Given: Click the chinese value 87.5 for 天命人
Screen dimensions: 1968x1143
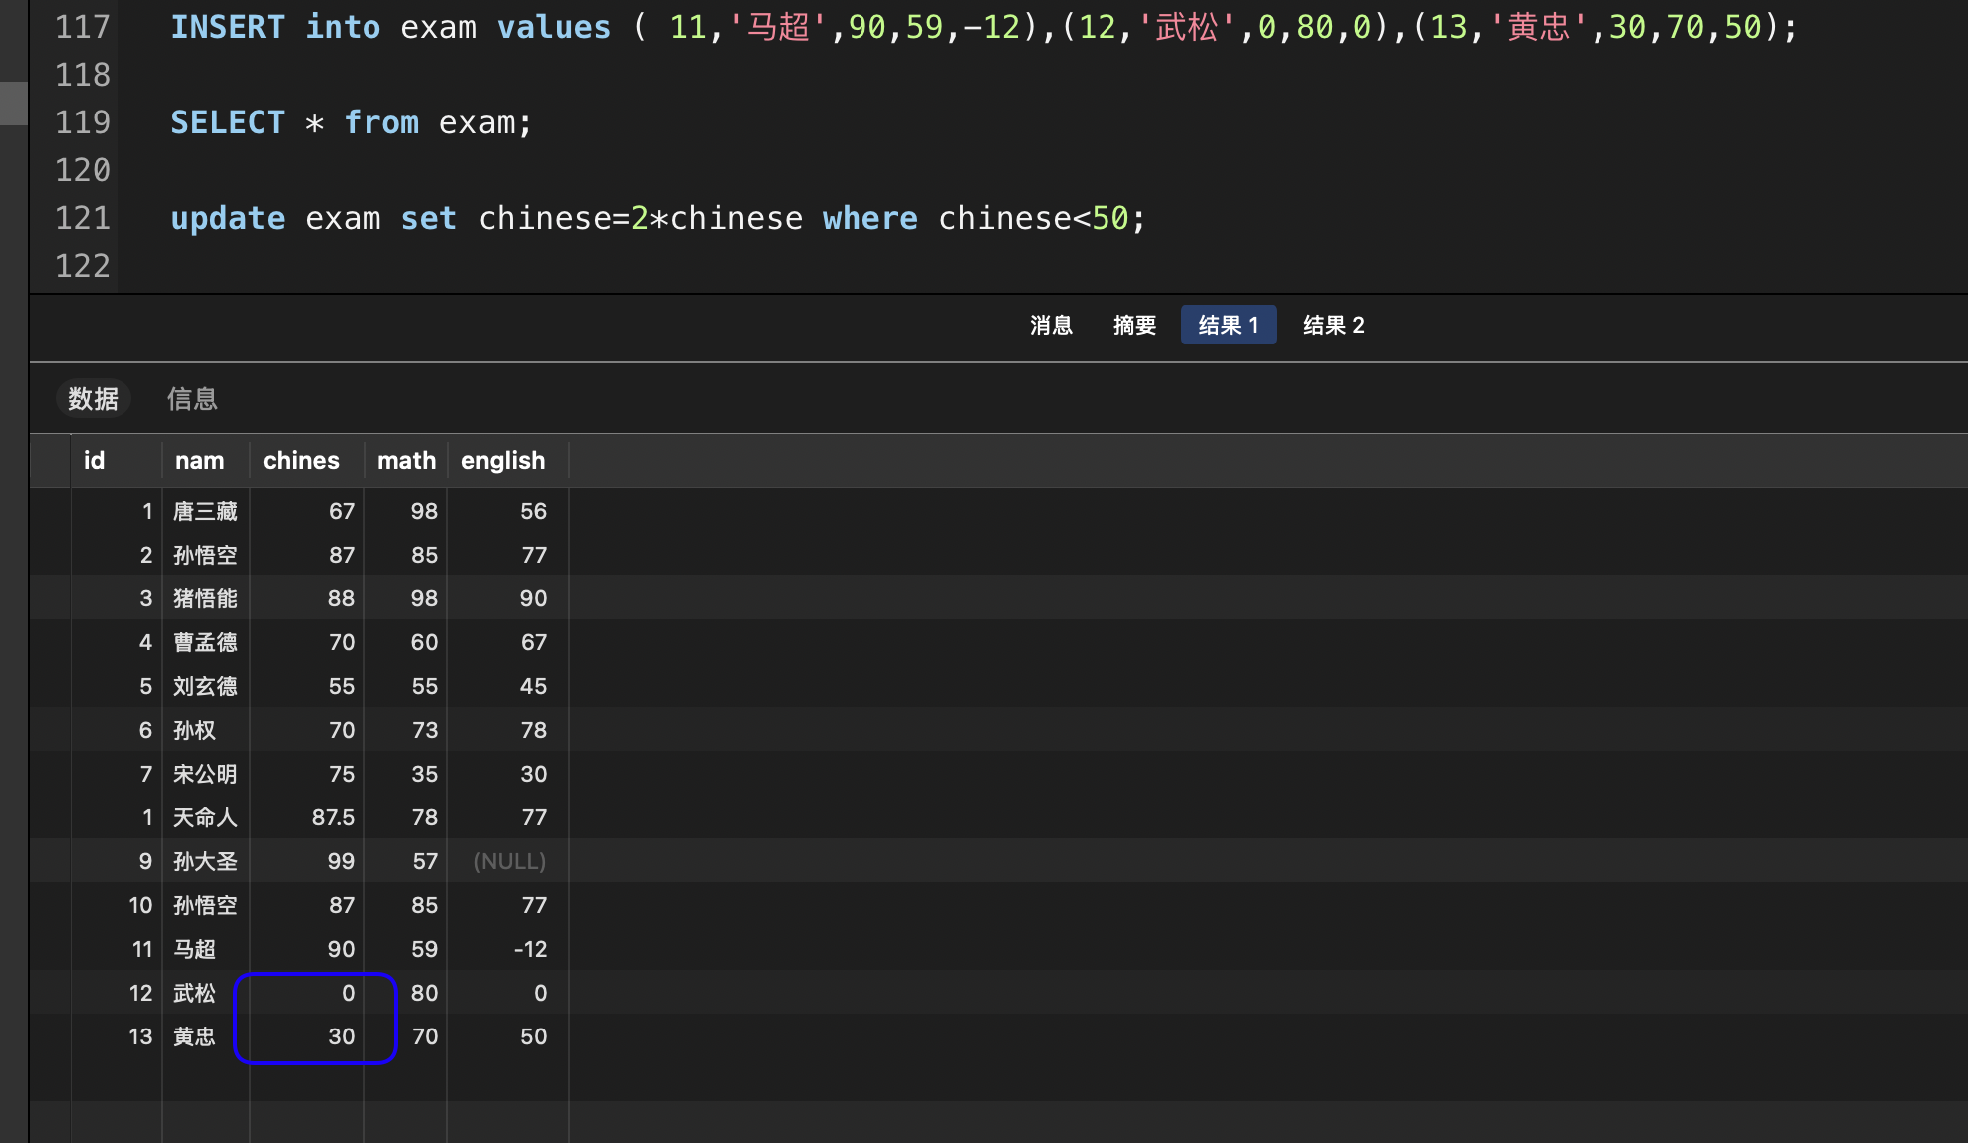Looking at the screenshot, I should click(x=333, y=817).
